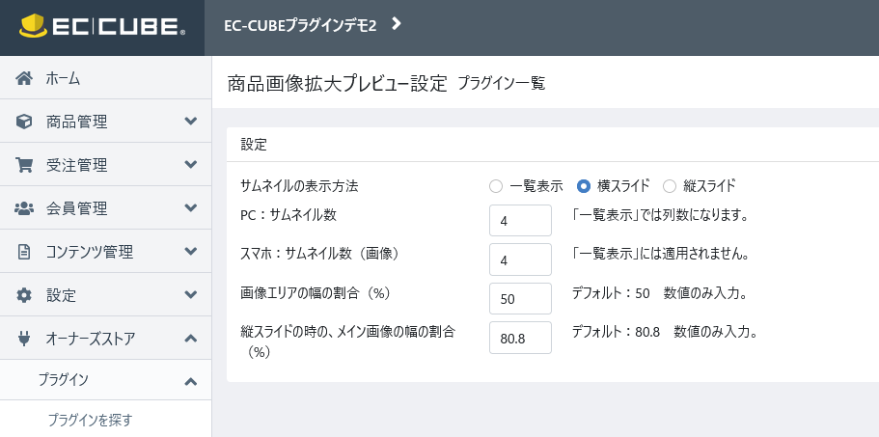Click the 商品管理 box icon
This screenshot has height=437, width=879.
pyautogui.click(x=24, y=122)
